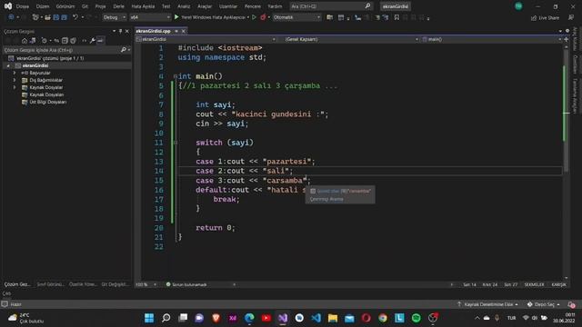582x327 pixels.
Task: Click the feedback icon right of Live Share
Action: [571, 17]
